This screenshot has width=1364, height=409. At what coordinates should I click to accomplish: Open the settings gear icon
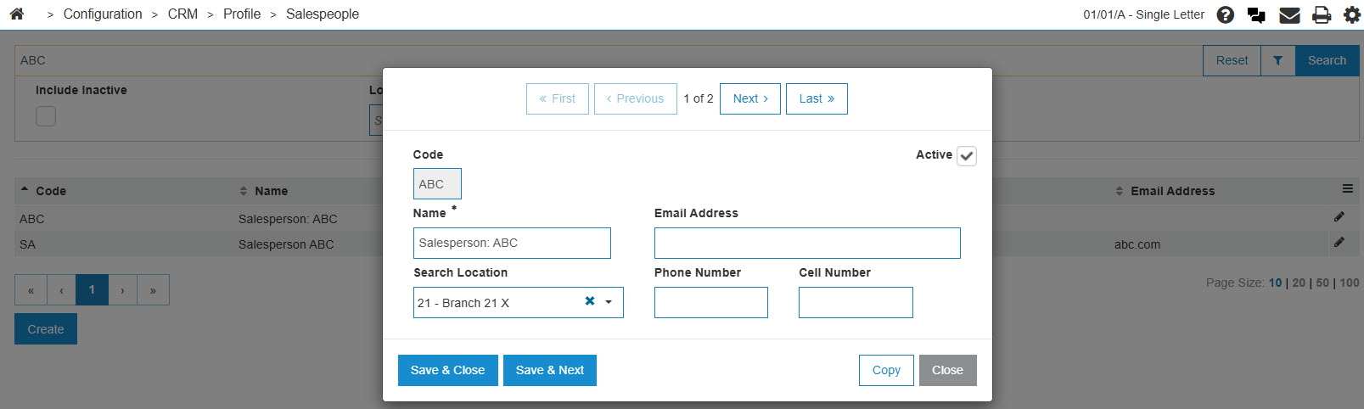point(1352,14)
